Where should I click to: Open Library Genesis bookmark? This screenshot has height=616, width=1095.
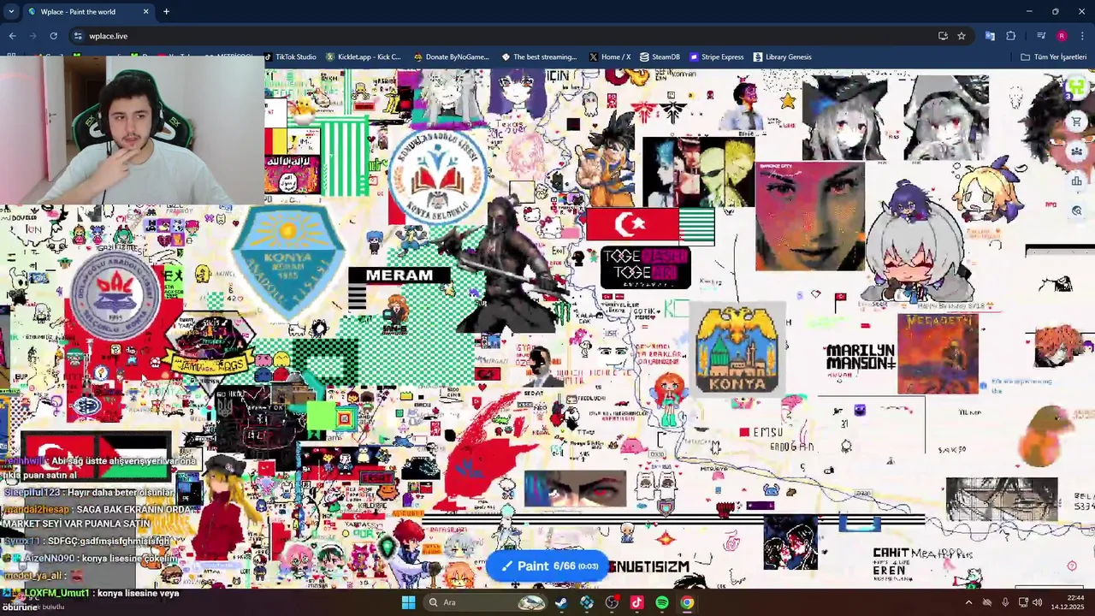782,57
